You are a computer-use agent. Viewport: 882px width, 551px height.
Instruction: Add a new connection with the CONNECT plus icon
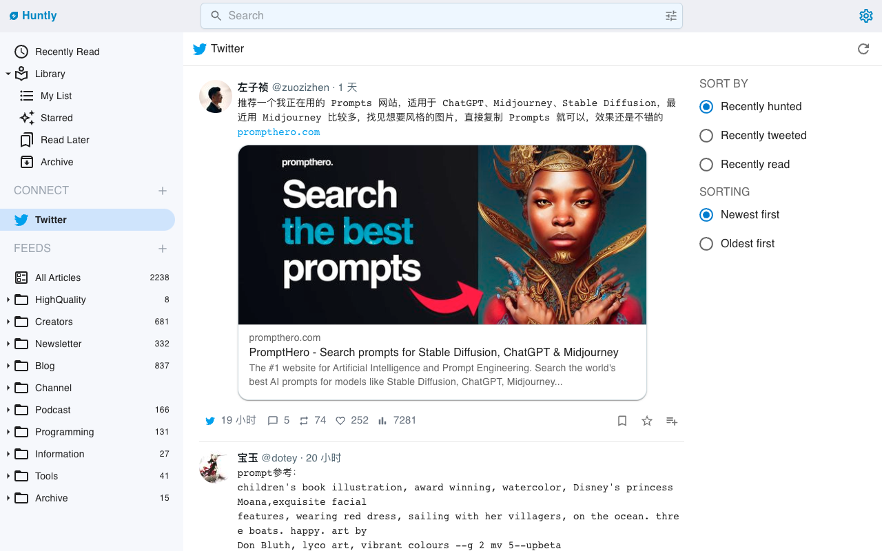point(163,191)
